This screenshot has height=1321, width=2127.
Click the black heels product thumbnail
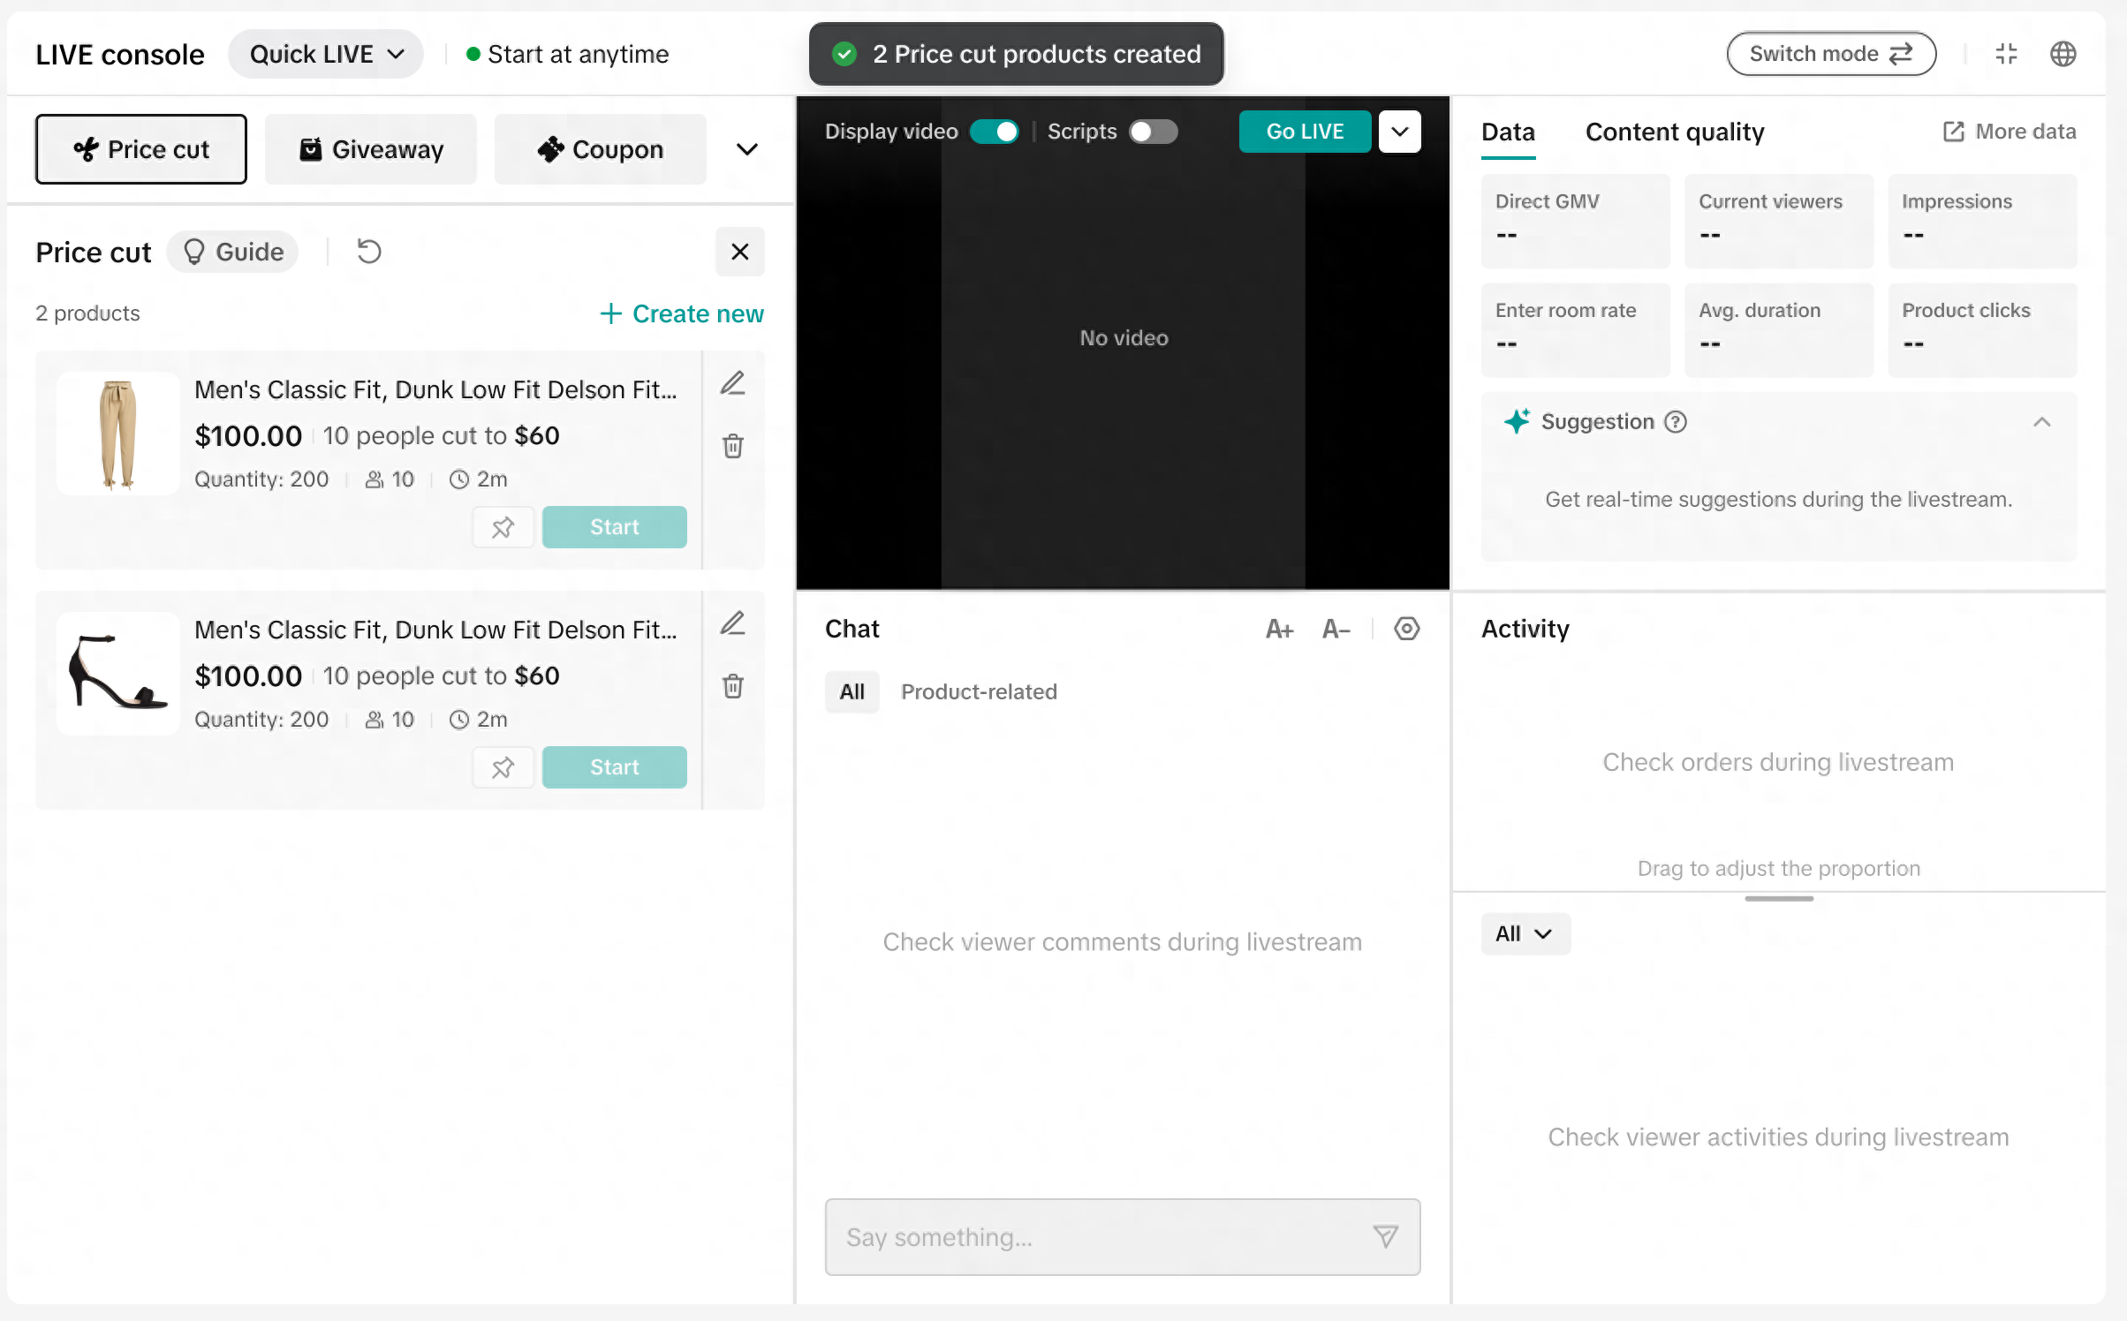coord(117,674)
